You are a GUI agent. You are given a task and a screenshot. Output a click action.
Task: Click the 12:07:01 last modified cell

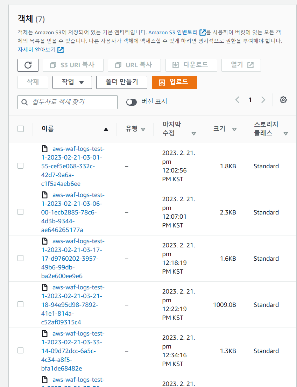tap(178, 212)
